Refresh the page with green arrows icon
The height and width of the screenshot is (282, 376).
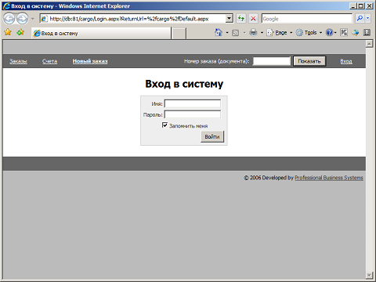(241, 19)
